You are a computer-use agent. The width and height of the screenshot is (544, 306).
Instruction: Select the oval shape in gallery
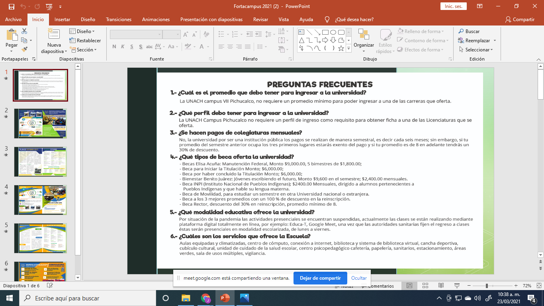pos(333,32)
